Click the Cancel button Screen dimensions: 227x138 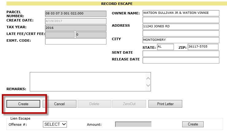[x=59, y=104]
